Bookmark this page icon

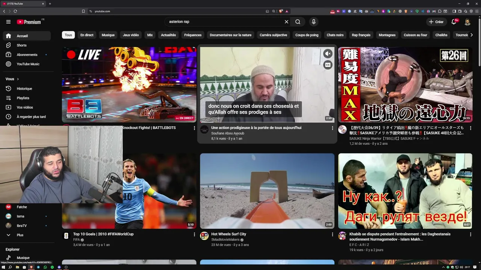83,11
